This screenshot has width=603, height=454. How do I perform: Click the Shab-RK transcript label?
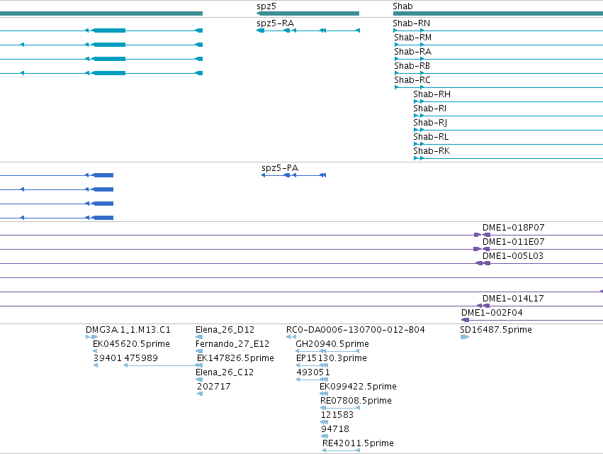(432, 151)
